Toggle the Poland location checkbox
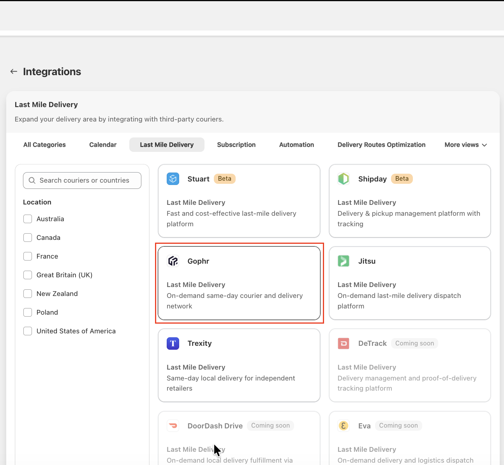 [28, 312]
